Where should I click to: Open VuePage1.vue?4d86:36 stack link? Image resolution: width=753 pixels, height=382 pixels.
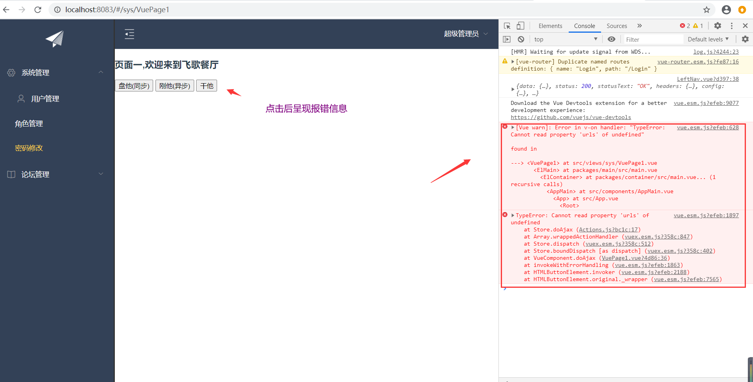click(635, 258)
